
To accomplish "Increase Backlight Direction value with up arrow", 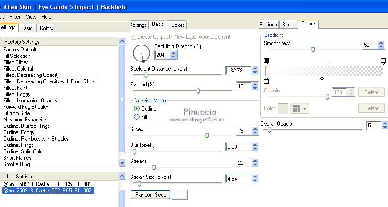I will coord(173,53).
